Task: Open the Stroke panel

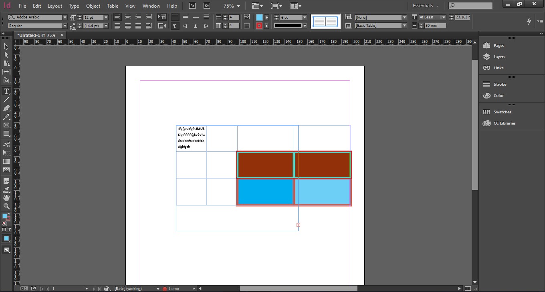Action: 500,85
